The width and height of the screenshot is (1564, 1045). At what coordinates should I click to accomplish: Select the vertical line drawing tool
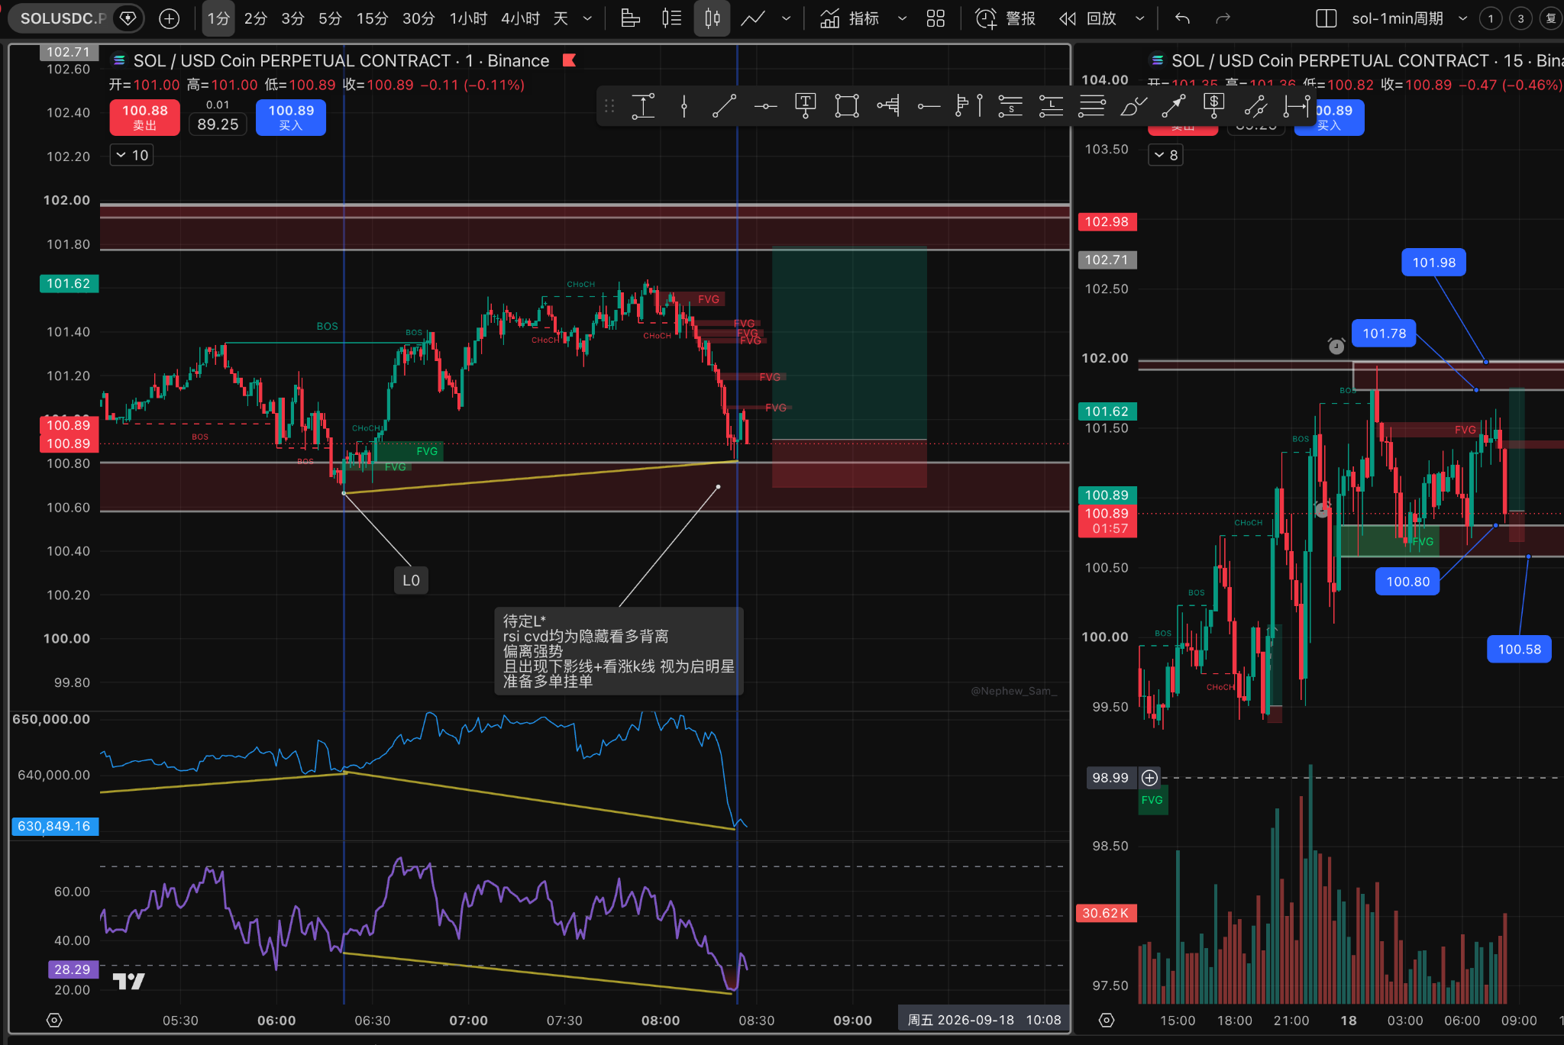pyautogui.click(x=684, y=106)
